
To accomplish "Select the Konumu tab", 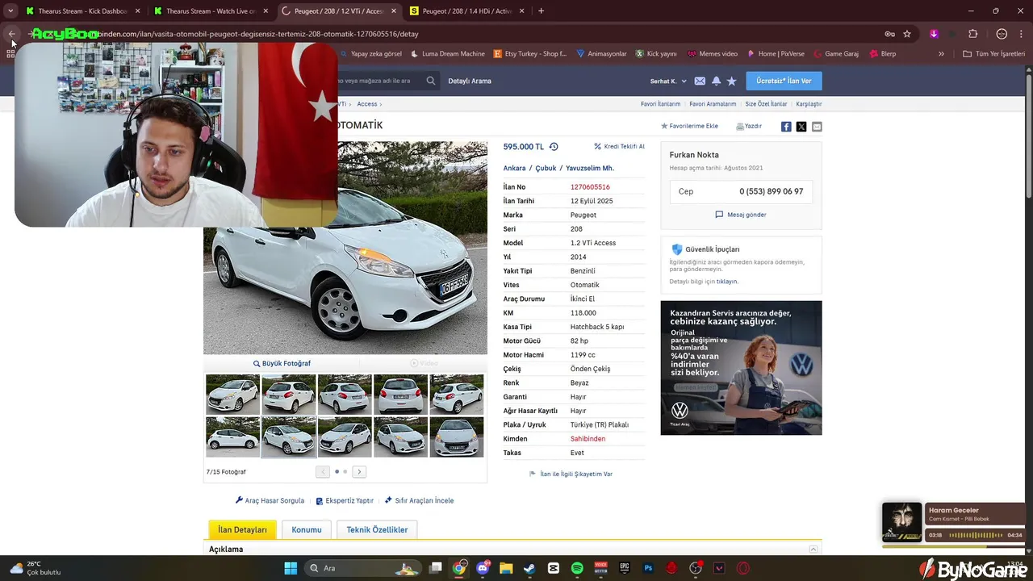I will pos(307,530).
